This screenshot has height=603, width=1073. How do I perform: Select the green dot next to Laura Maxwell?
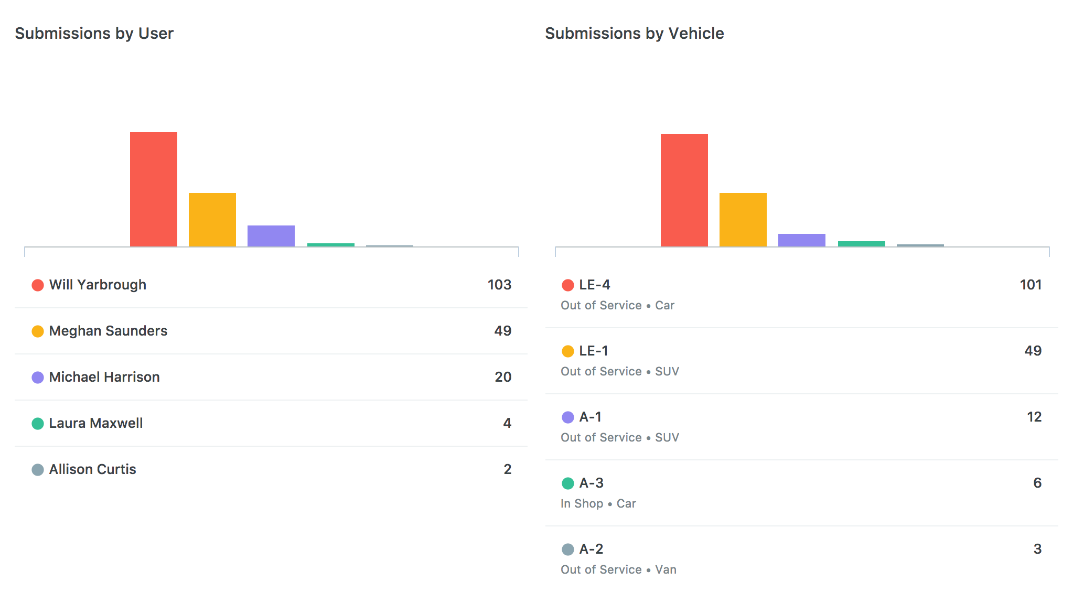[x=38, y=424]
